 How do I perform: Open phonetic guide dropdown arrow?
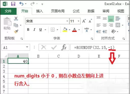click(x=91, y=30)
